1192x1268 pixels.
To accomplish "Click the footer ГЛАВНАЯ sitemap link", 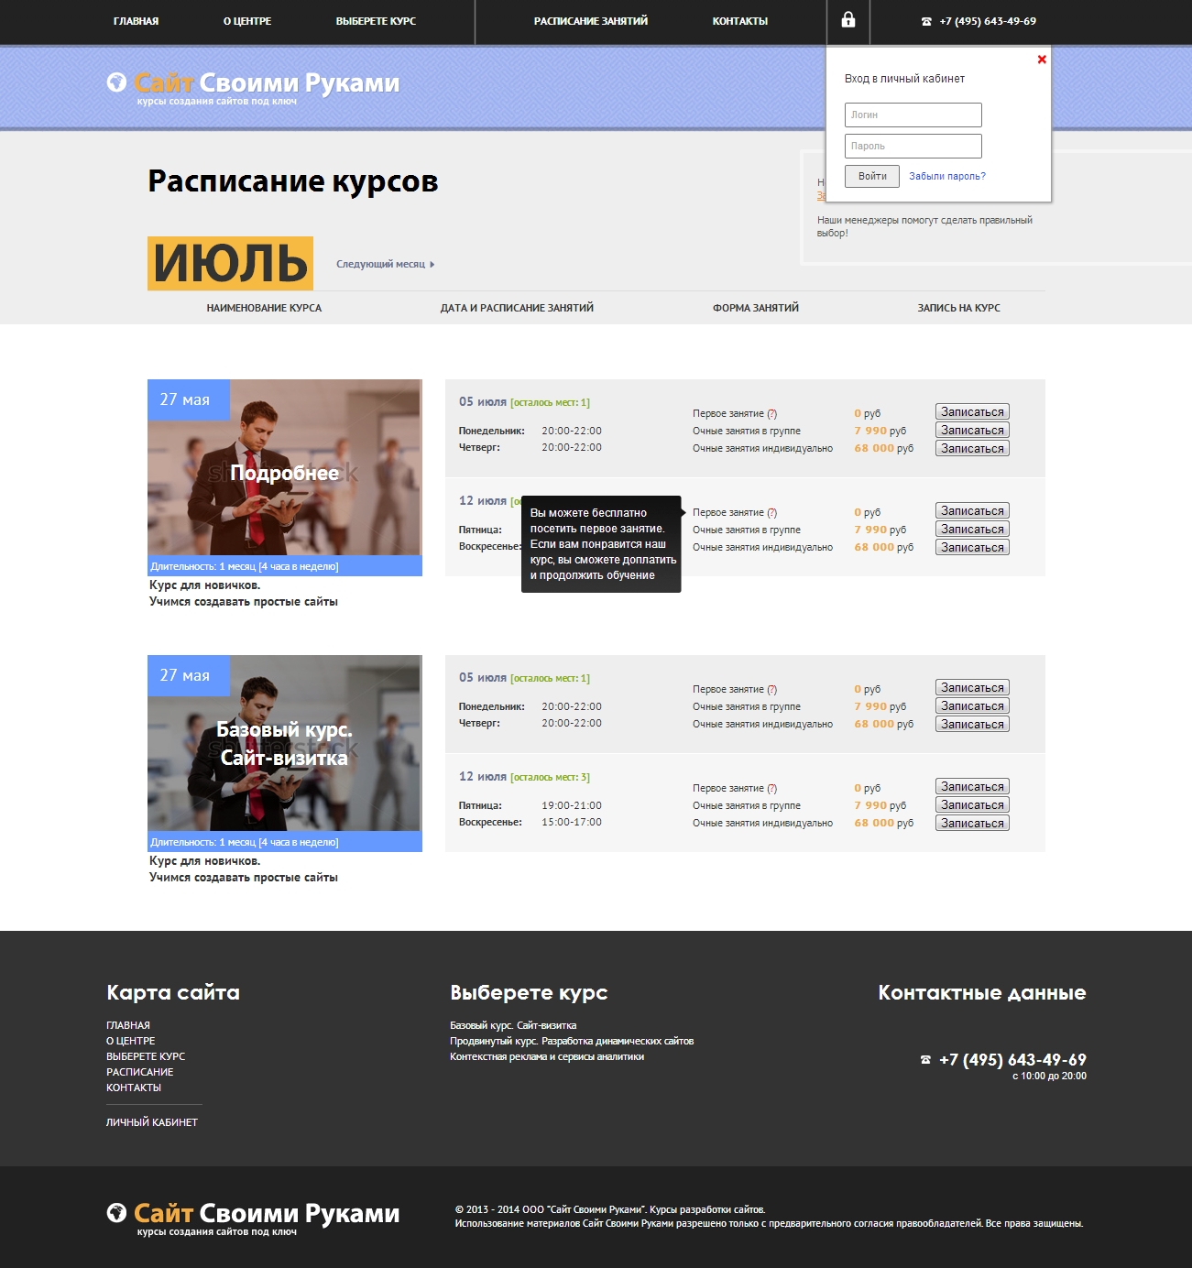I will (128, 1025).
